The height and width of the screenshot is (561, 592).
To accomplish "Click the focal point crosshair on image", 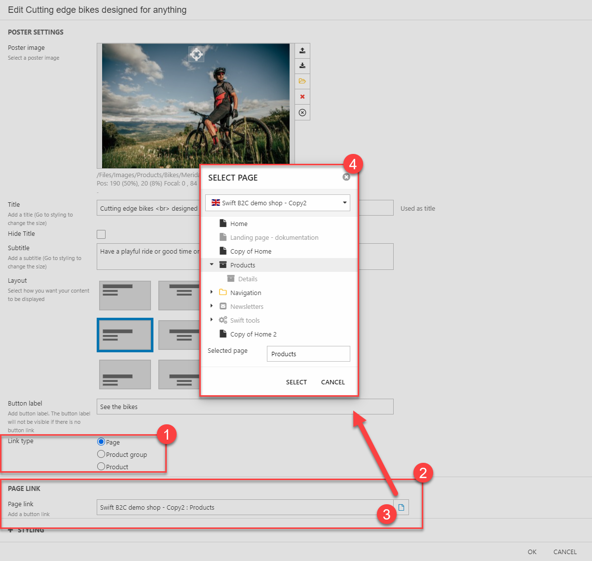I will (x=196, y=54).
